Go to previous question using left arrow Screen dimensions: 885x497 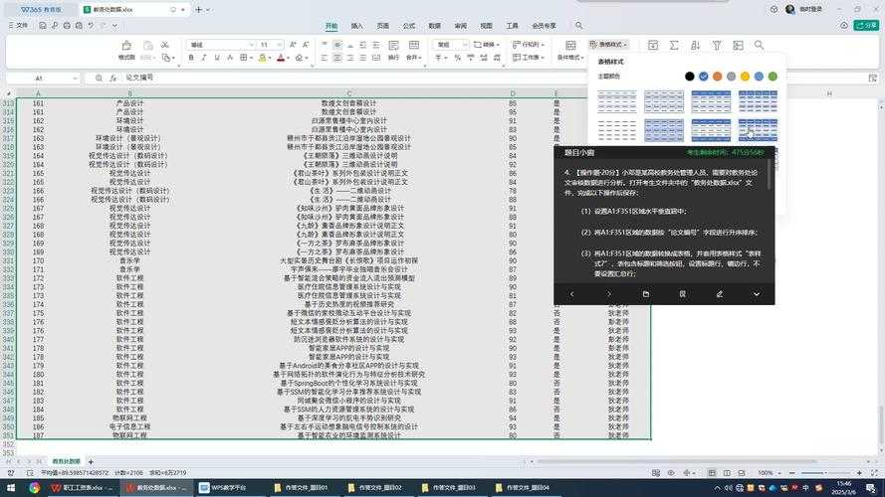(x=571, y=294)
